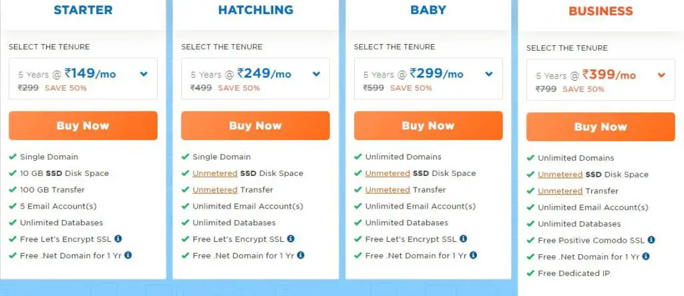View info on Business Free .Net Domain
The image size is (684, 296).
tap(646, 257)
